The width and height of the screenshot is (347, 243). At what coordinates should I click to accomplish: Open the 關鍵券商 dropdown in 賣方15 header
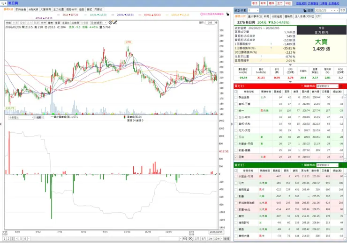tap(327, 165)
